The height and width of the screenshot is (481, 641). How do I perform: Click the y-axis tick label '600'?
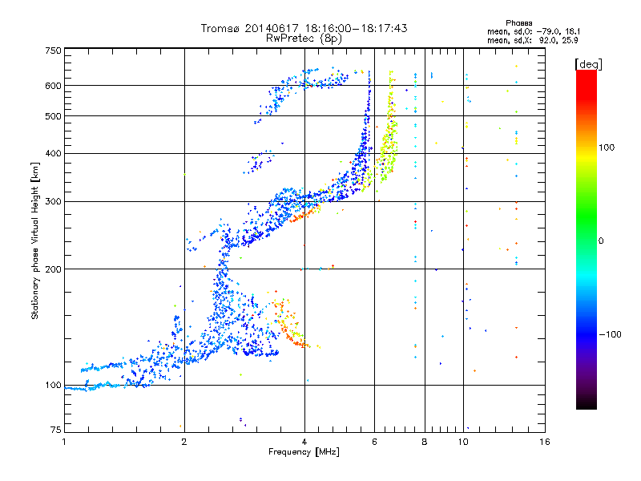pos(53,86)
